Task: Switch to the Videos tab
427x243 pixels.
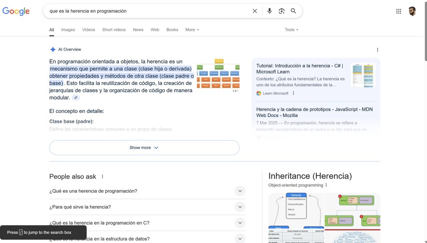Action: point(88,30)
